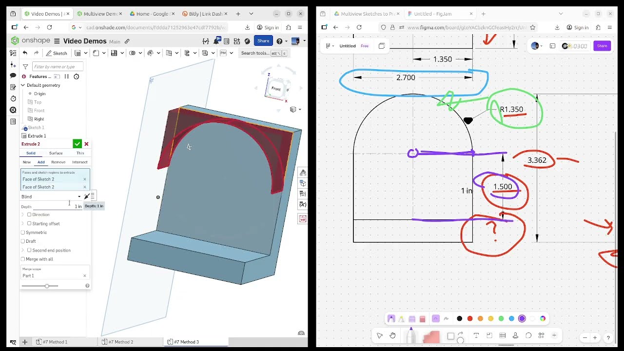Click the Onshape Share button

263,41
